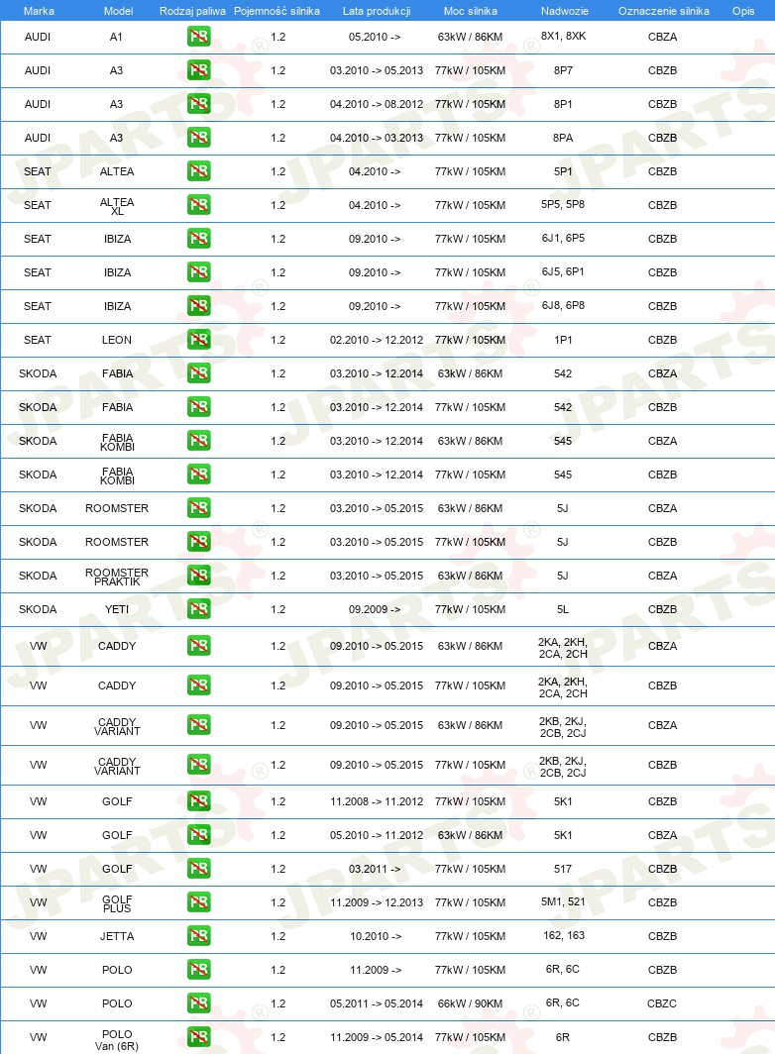Click the Model column header
The image size is (775, 1054).
pos(118,11)
